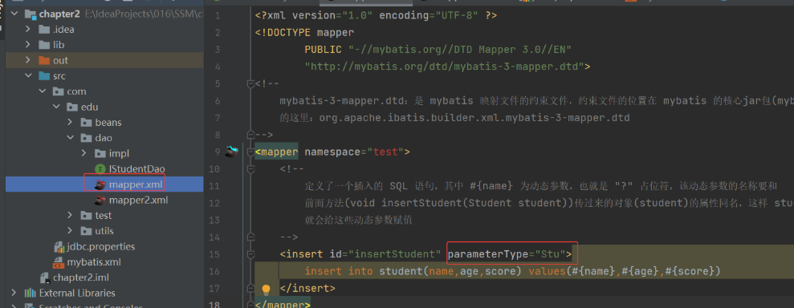Expand the out folder
The width and height of the screenshot is (794, 308).
pos(28,61)
